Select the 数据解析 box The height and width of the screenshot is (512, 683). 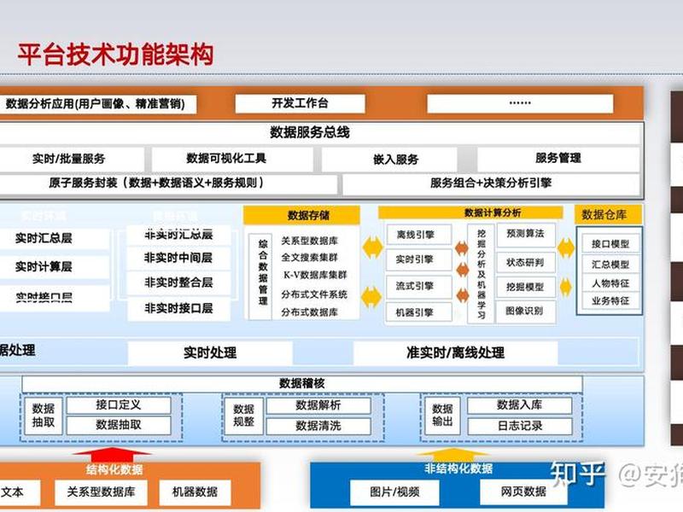click(x=318, y=405)
